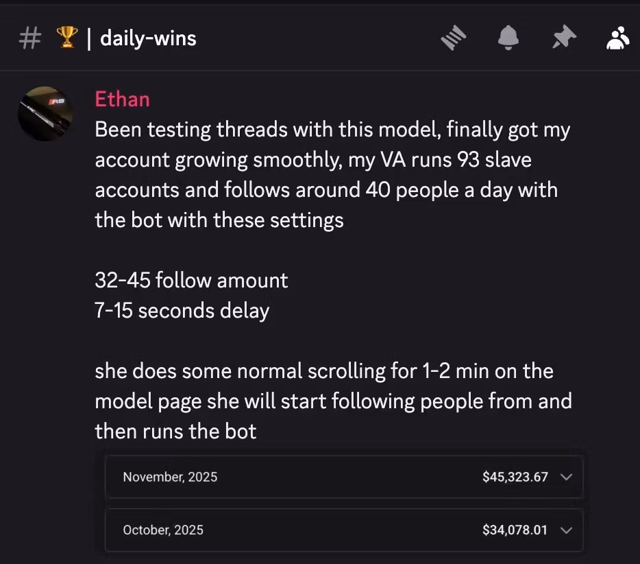This screenshot has height=564, width=640.
Task: Click the daily-wins channel name
Action: point(148,38)
